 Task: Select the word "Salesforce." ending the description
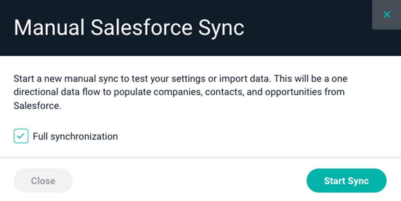click(x=37, y=105)
